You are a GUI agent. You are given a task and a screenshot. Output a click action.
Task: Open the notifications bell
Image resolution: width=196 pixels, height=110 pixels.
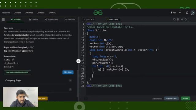coord(187,13)
